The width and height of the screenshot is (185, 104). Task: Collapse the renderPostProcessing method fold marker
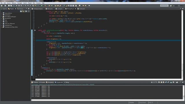35,30
